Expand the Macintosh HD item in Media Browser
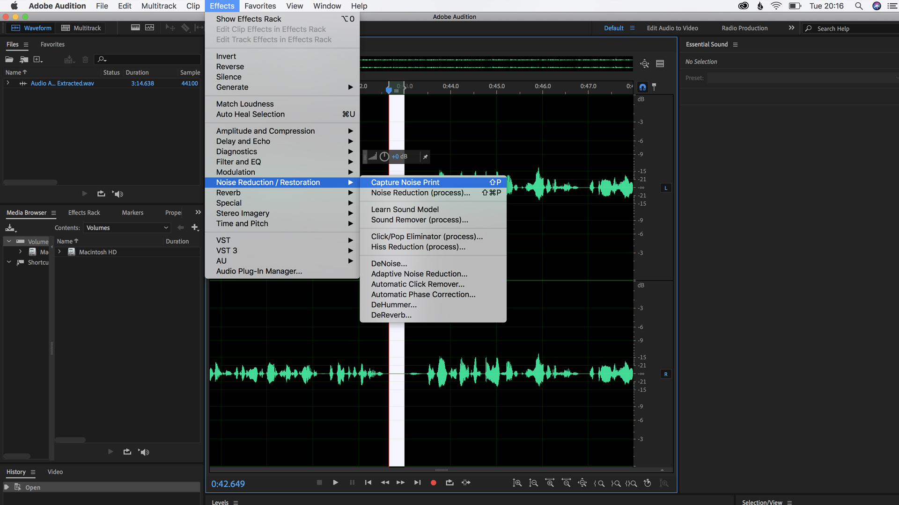This screenshot has height=505, width=899. point(59,252)
